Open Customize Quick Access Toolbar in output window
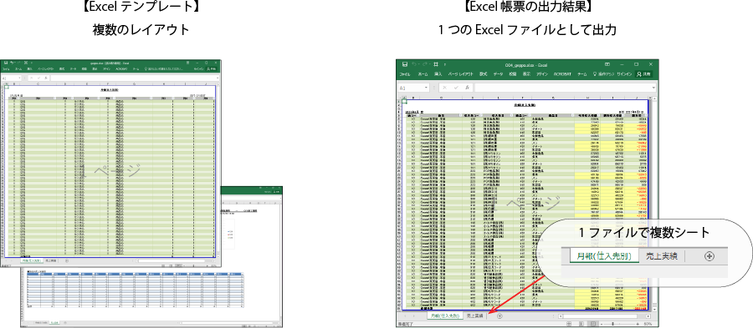 (x=445, y=64)
